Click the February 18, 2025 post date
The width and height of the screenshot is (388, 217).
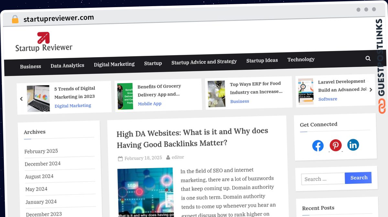point(143,158)
